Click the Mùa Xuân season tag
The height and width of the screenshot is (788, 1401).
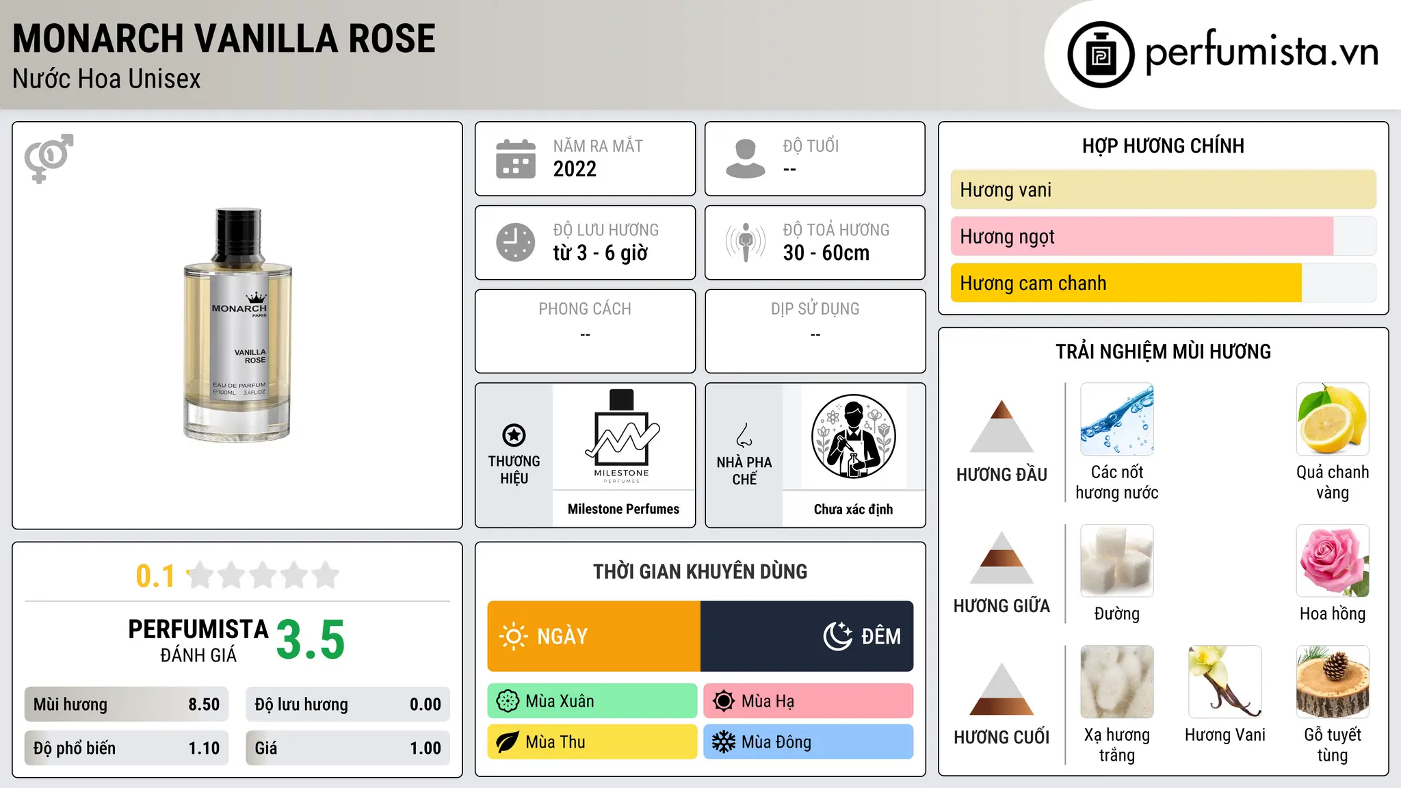point(592,701)
